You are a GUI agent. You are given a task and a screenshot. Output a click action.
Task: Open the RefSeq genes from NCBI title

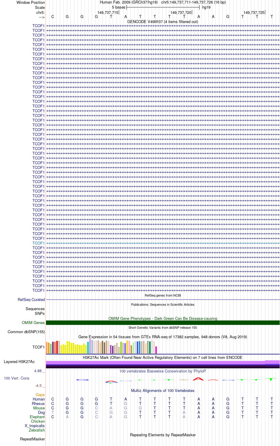(163, 295)
